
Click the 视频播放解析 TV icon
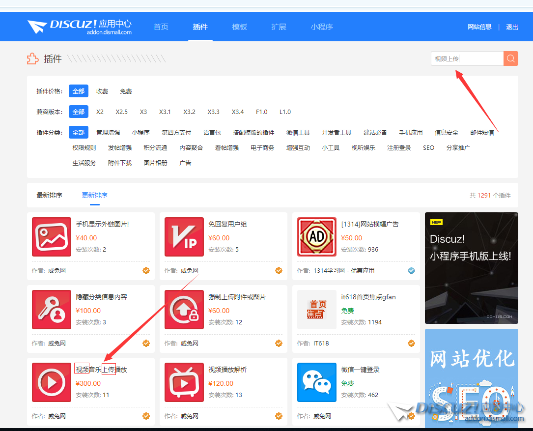(x=184, y=382)
